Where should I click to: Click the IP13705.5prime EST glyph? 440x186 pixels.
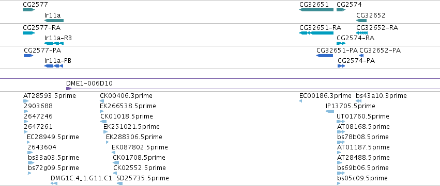pyautogui.click(x=330, y=111)
